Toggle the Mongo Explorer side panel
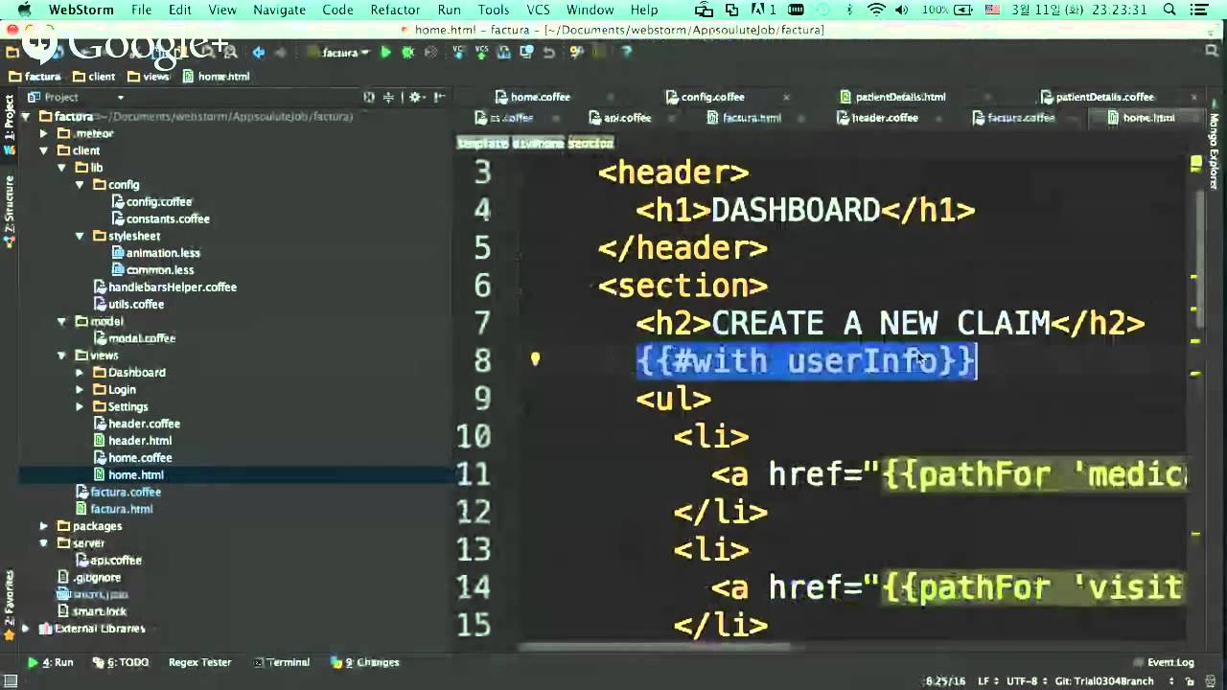The height and width of the screenshot is (690, 1227). (1214, 151)
